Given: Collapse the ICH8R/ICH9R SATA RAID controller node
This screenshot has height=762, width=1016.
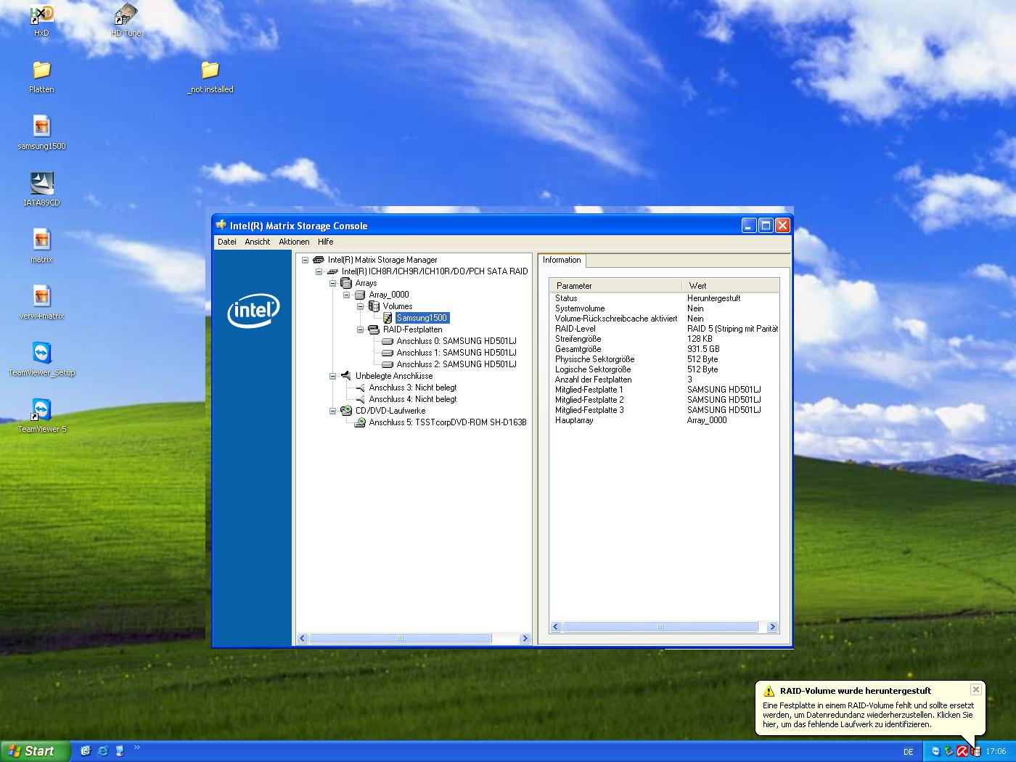Looking at the screenshot, I should [319, 271].
